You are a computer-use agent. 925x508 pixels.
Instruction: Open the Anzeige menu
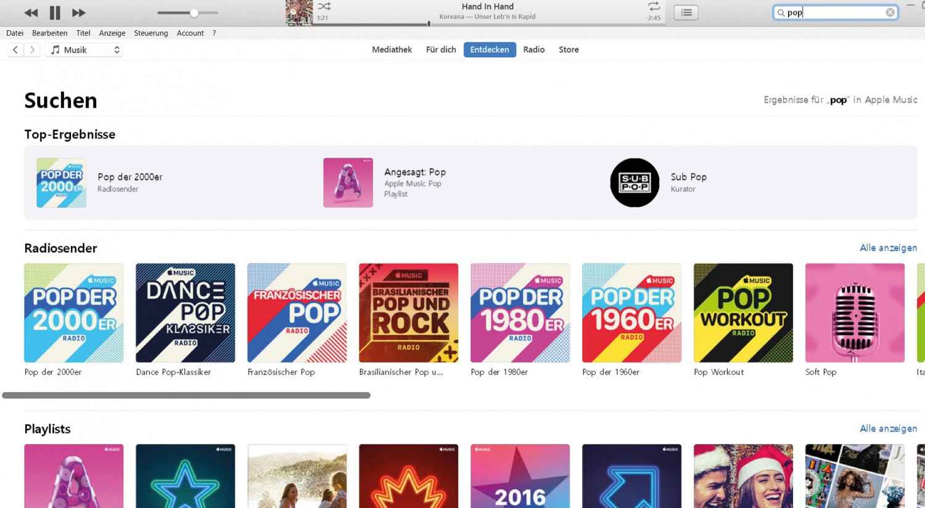[x=112, y=33]
